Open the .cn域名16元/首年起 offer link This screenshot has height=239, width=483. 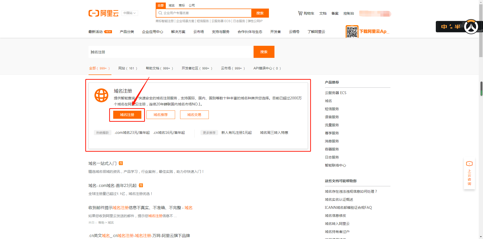(x=169, y=133)
